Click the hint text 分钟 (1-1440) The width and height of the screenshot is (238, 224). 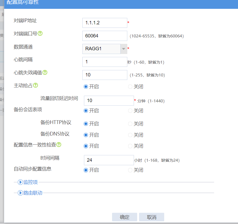(x=151, y=101)
